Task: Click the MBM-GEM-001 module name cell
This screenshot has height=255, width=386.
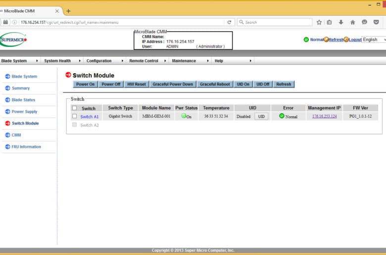Action: (156, 116)
